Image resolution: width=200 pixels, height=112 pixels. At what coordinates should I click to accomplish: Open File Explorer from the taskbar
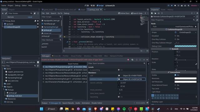[x=67, y=109]
